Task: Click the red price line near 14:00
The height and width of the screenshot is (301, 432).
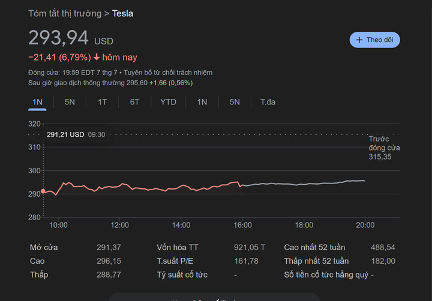Action: click(181, 186)
